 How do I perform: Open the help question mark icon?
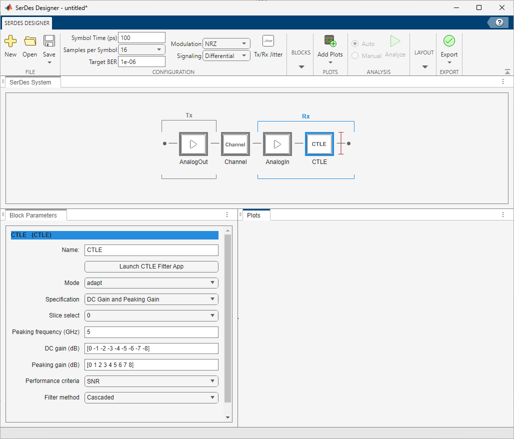click(x=498, y=22)
